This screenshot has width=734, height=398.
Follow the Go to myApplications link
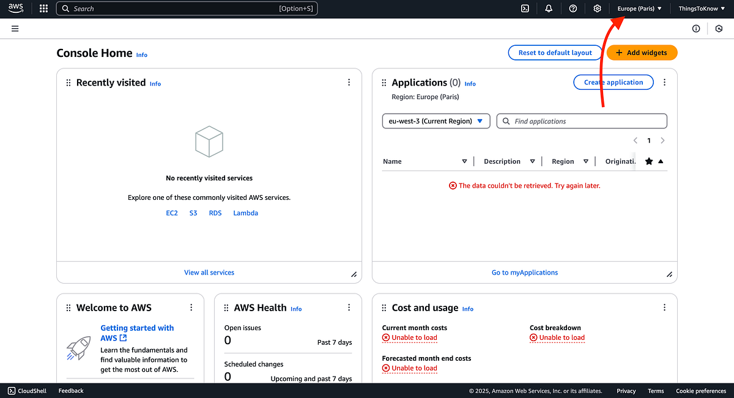click(524, 272)
